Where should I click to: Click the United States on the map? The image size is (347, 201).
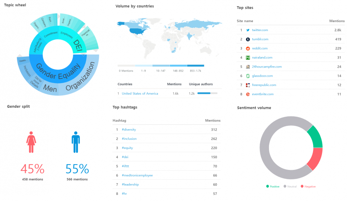click(137, 31)
